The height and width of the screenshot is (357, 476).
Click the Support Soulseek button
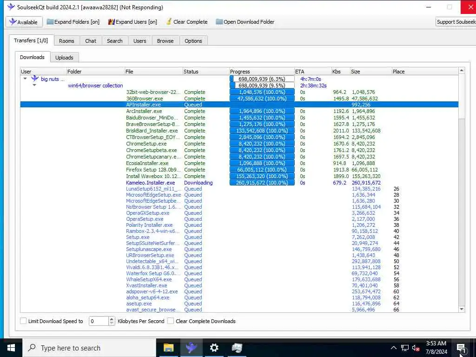[456, 22]
